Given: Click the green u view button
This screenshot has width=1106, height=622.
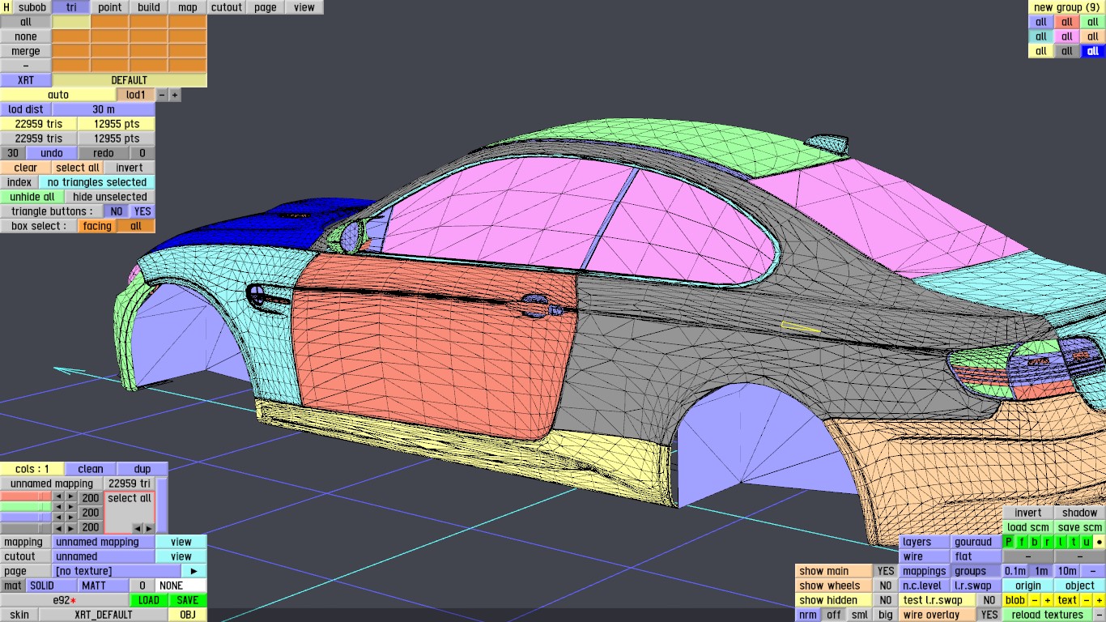Looking at the screenshot, I should [1086, 542].
